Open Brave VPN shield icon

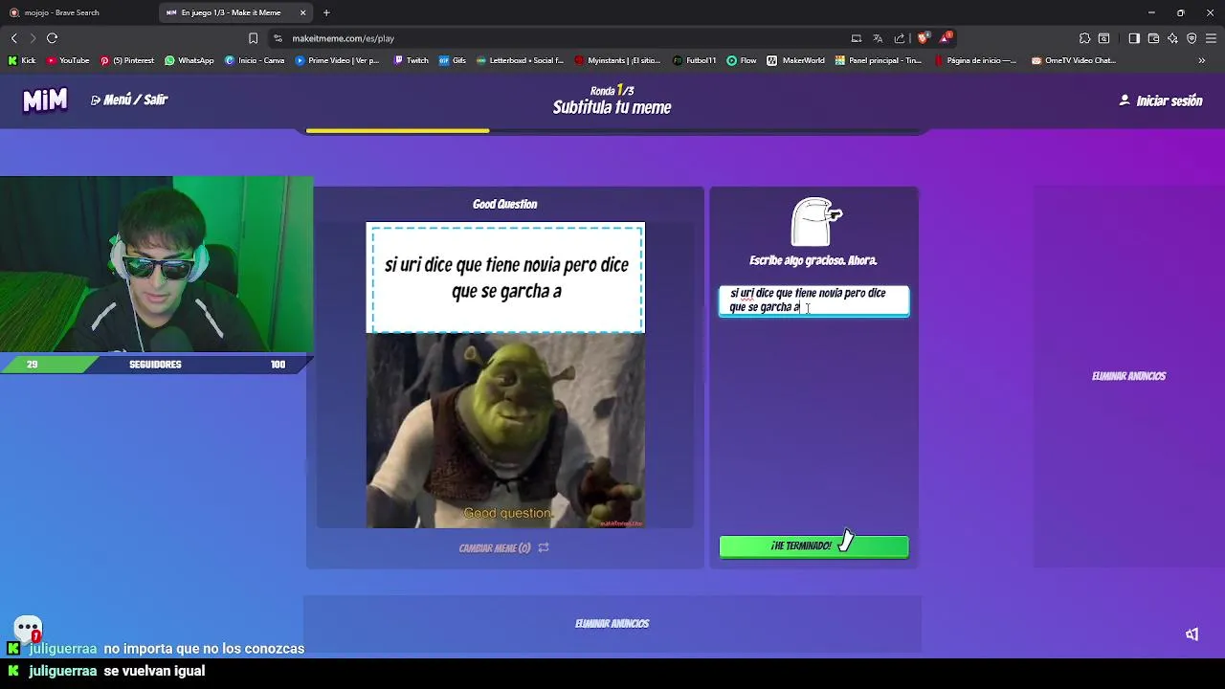coord(1192,38)
